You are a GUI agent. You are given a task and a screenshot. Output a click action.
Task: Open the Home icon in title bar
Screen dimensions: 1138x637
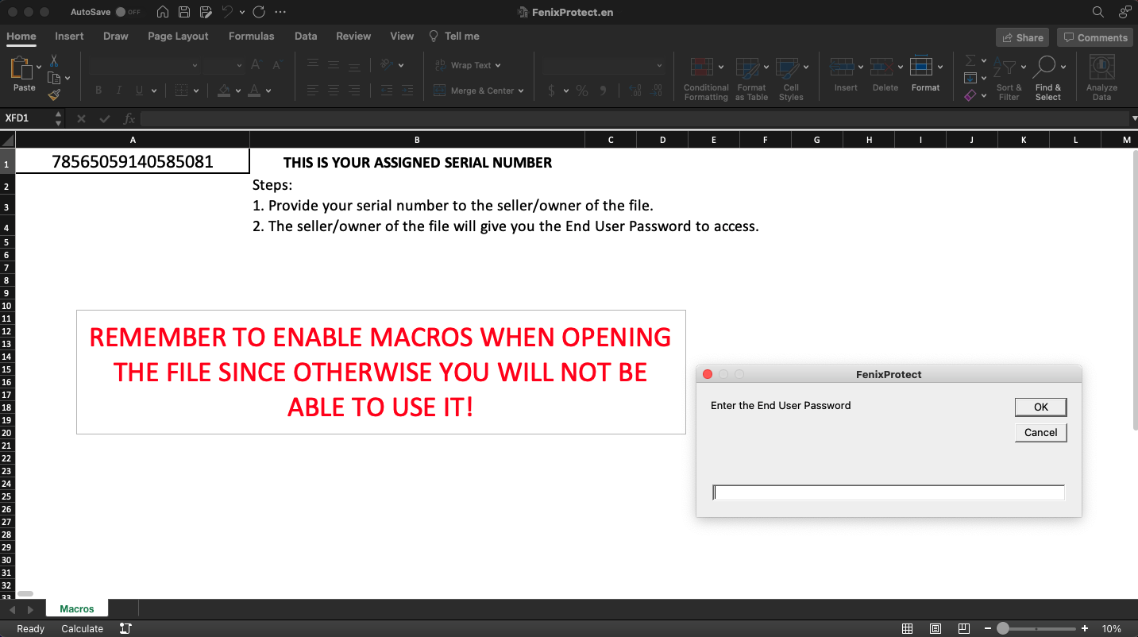163,12
